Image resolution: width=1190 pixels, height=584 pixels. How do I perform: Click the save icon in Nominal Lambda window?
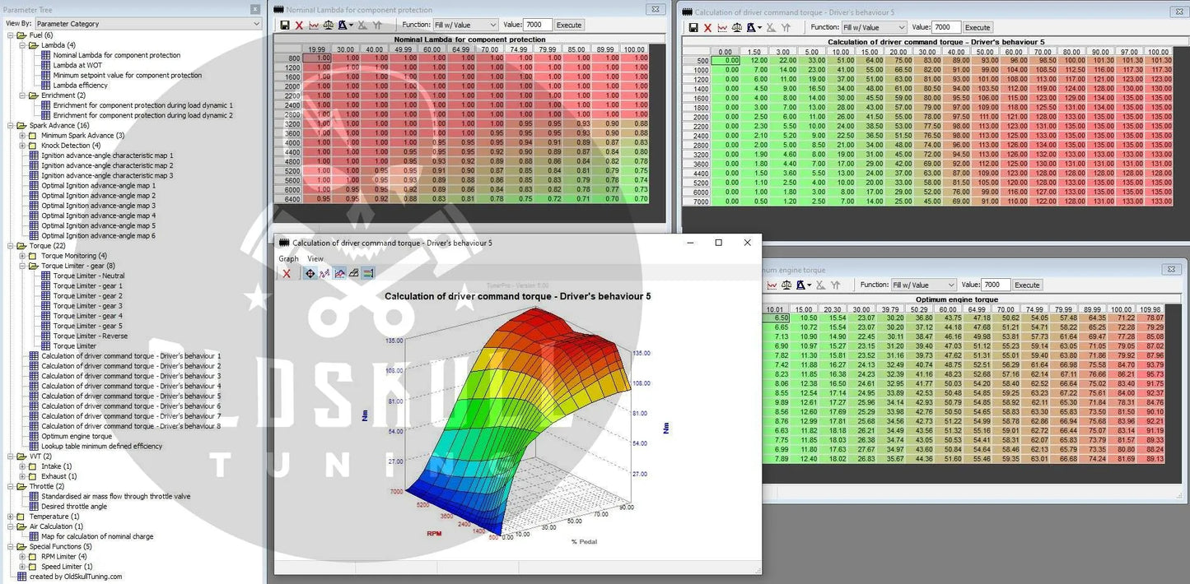(284, 25)
